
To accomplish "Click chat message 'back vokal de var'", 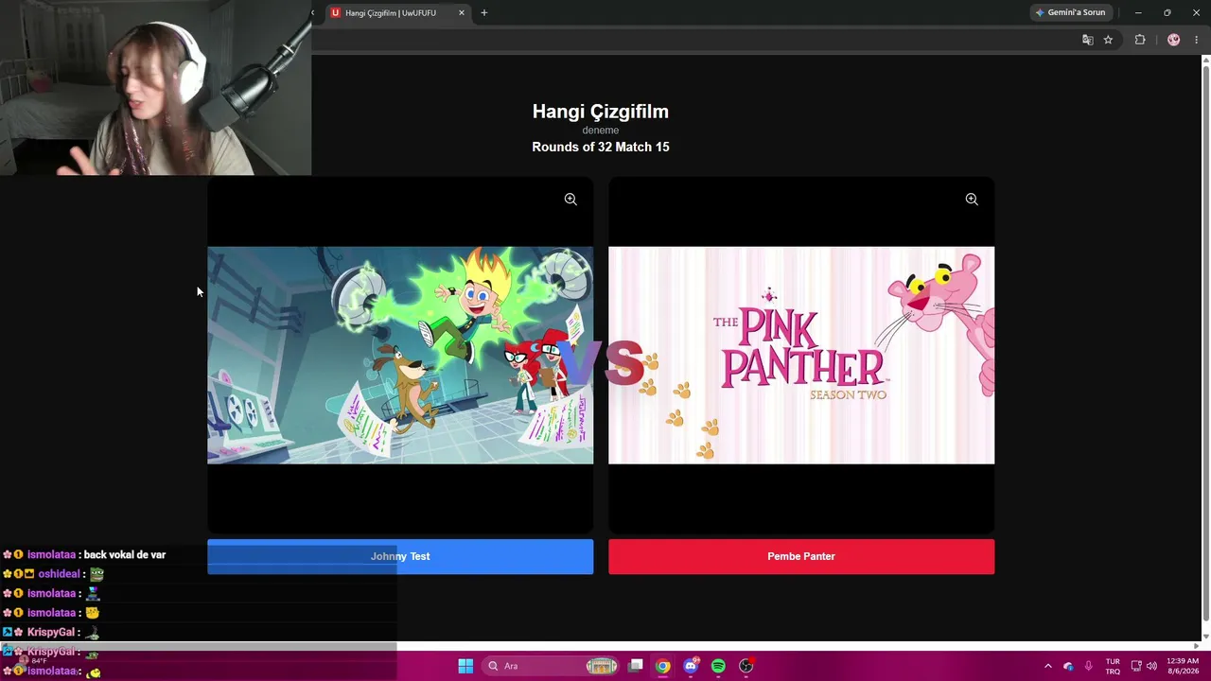I will pyautogui.click(x=125, y=555).
